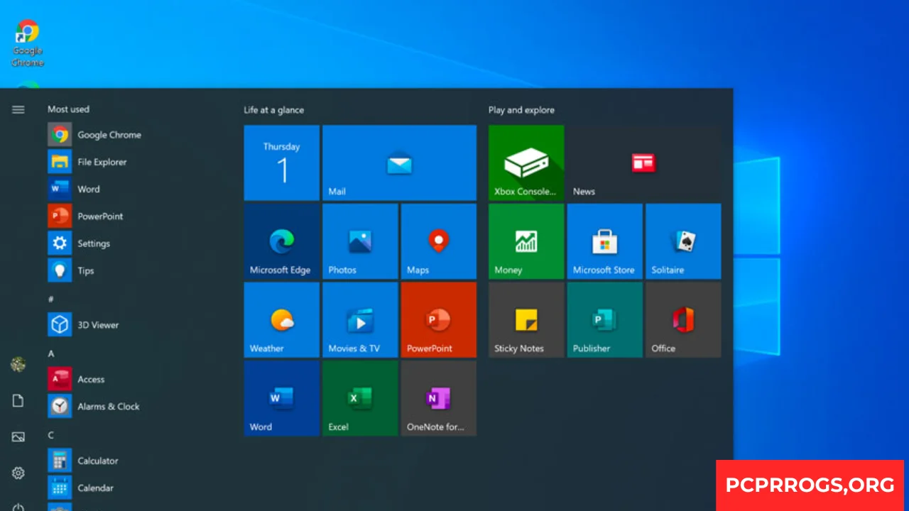The height and width of the screenshot is (511, 909).
Task: Open the PowerPoint tile
Action: point(439,320)
